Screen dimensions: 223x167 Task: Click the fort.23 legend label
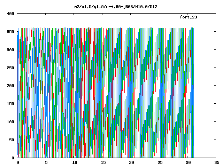click(188, 17)
